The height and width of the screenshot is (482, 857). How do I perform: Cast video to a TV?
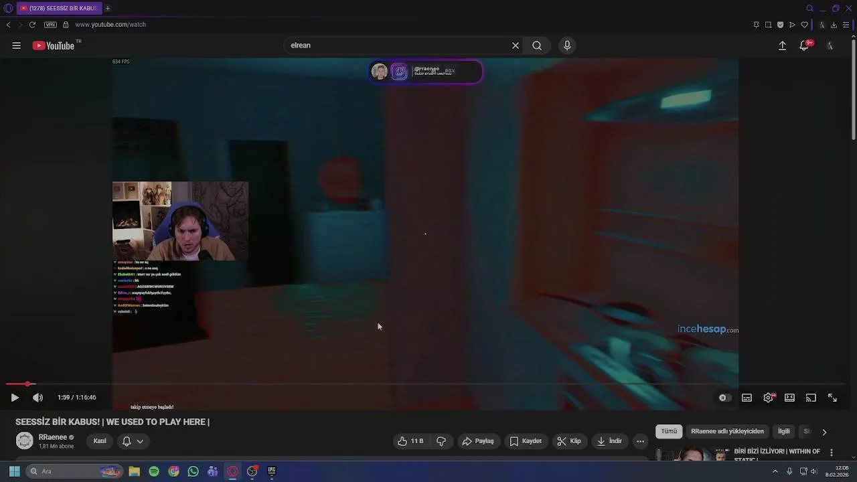pyautogui.click(x=811, y=398)
